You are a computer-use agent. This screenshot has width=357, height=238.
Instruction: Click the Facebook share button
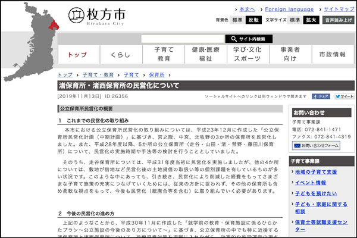tap(321, 96)
